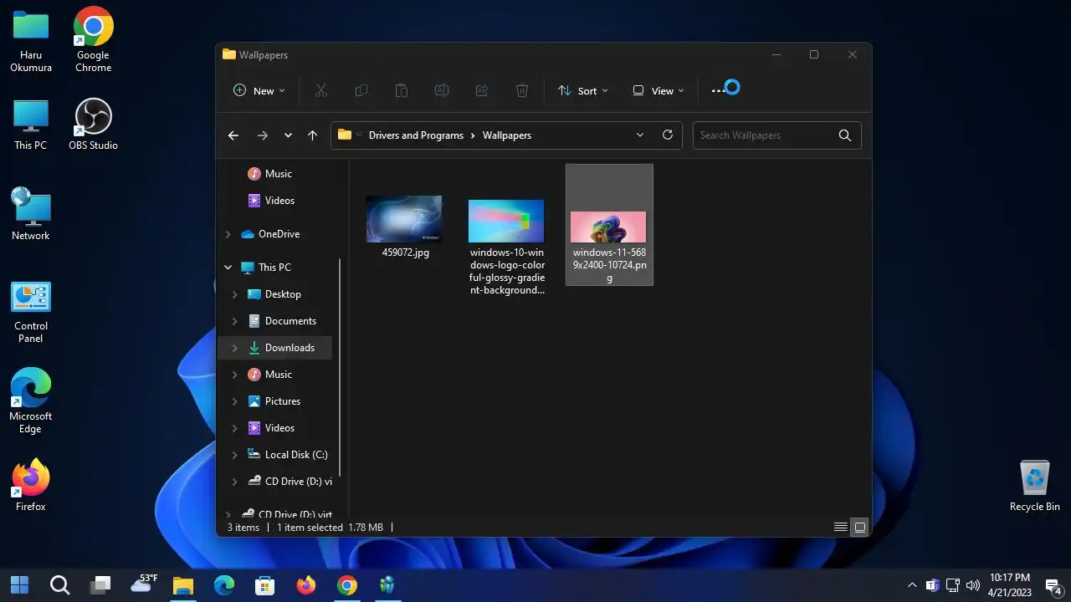Switch to details list view icon
This screenshot has height=602, width=1071.
pos(840,527)
